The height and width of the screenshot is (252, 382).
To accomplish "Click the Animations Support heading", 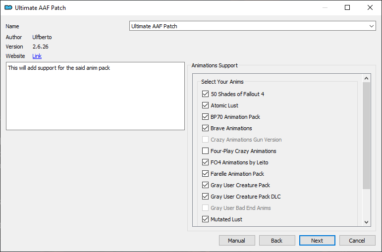I will [x=215, y=65].
